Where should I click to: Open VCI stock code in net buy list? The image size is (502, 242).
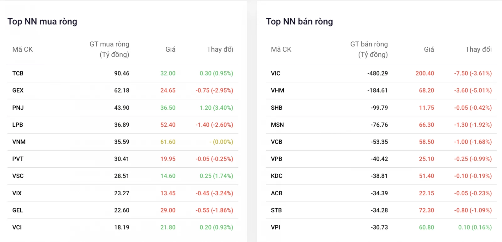point(17,227)
